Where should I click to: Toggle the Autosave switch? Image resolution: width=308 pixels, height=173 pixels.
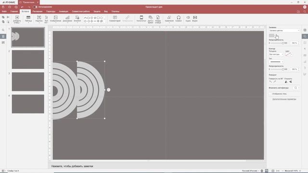click(x=35, y=7)
